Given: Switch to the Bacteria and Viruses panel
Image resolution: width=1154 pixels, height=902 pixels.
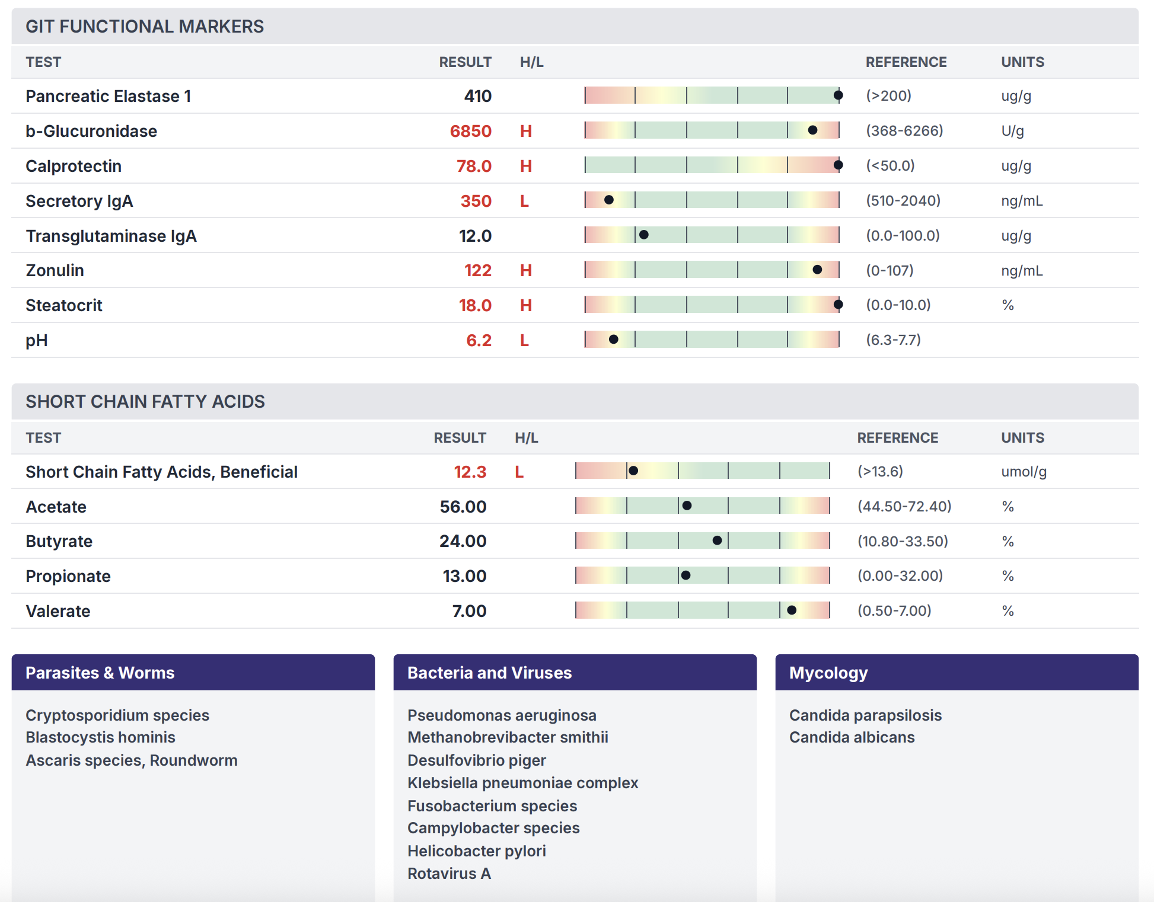Looking at the screenshot, I should (x=489, y=673).
